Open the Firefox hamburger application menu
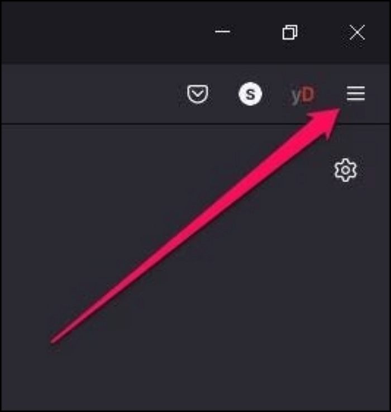Screen dimensions: 391x412 [356, 93]
